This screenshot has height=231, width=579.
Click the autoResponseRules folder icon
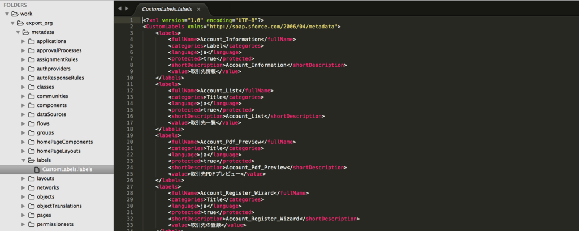click(32, 78)
